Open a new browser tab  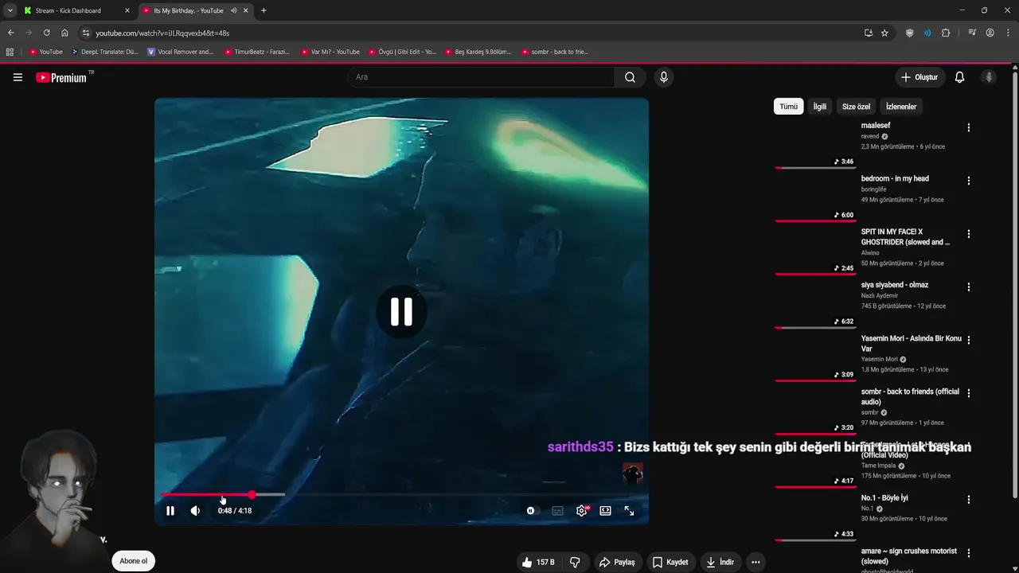264,10
